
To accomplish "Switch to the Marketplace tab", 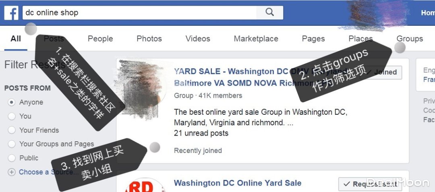I will [256, 39].
